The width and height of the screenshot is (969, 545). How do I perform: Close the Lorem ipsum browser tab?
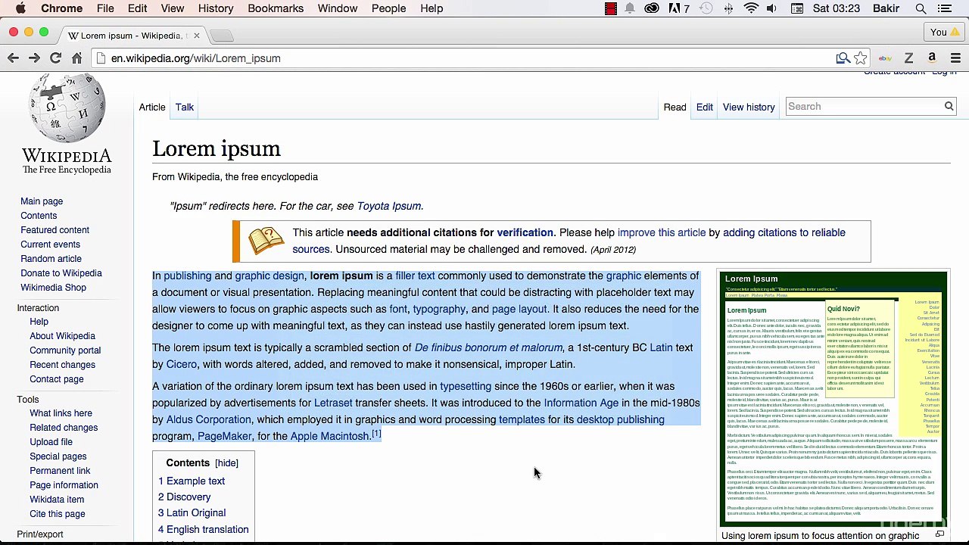(196, 36)
